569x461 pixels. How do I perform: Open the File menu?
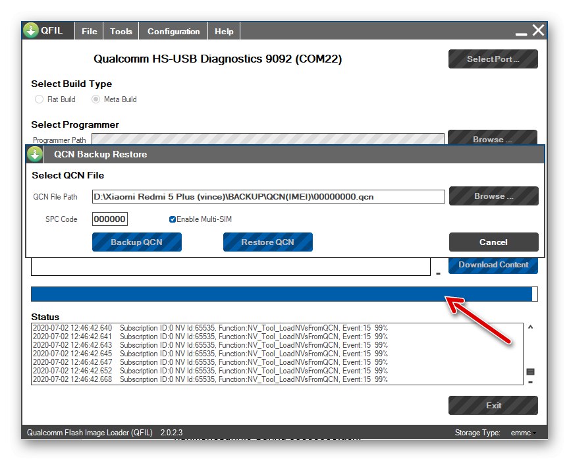tap(90, 31)
